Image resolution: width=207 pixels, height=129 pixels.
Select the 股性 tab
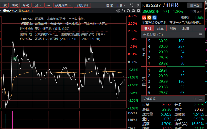pos(186,28)
